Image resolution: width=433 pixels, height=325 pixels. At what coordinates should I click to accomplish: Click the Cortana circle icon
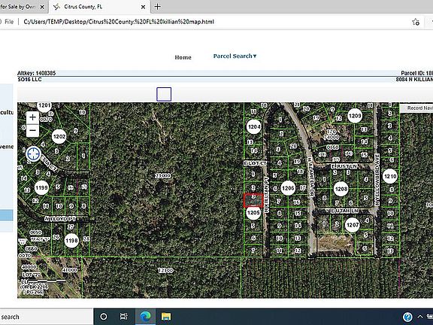point(104,317)
